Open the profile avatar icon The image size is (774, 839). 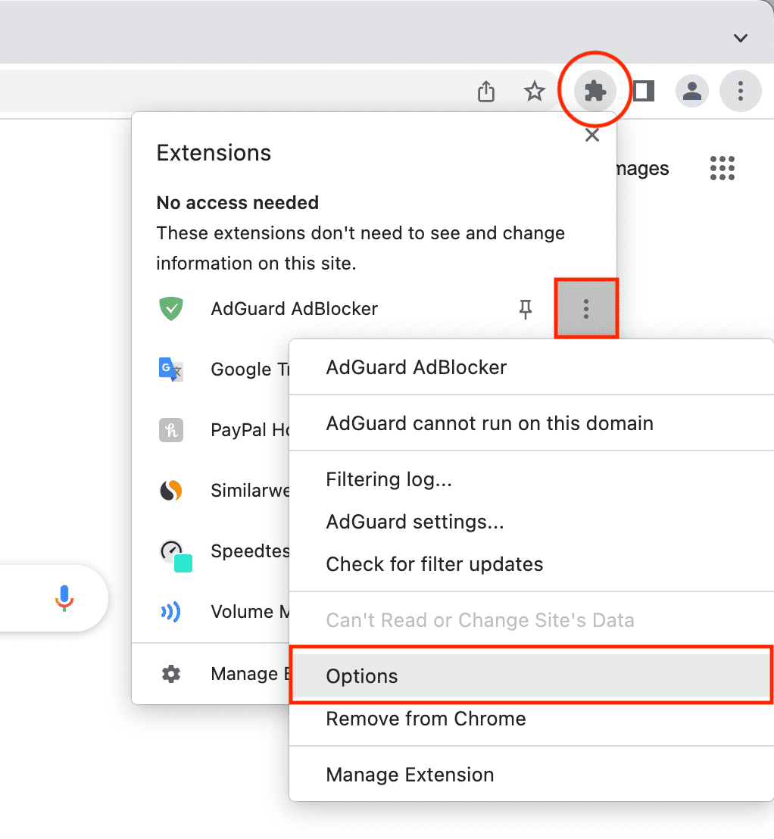(692, 91)
